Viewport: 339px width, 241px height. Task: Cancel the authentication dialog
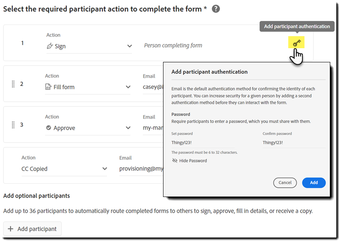285,183
